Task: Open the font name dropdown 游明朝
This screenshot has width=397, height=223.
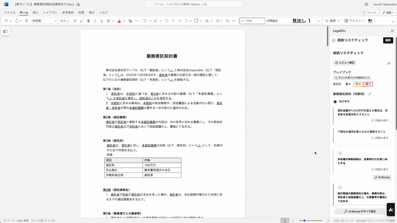Action: (x=45, y=21)
